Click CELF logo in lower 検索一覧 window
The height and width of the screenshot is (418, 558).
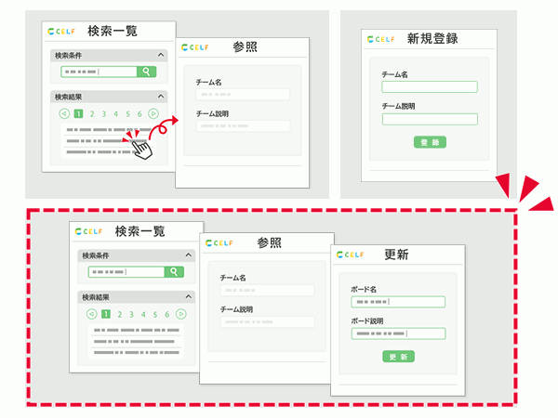(x=88, y=231)
